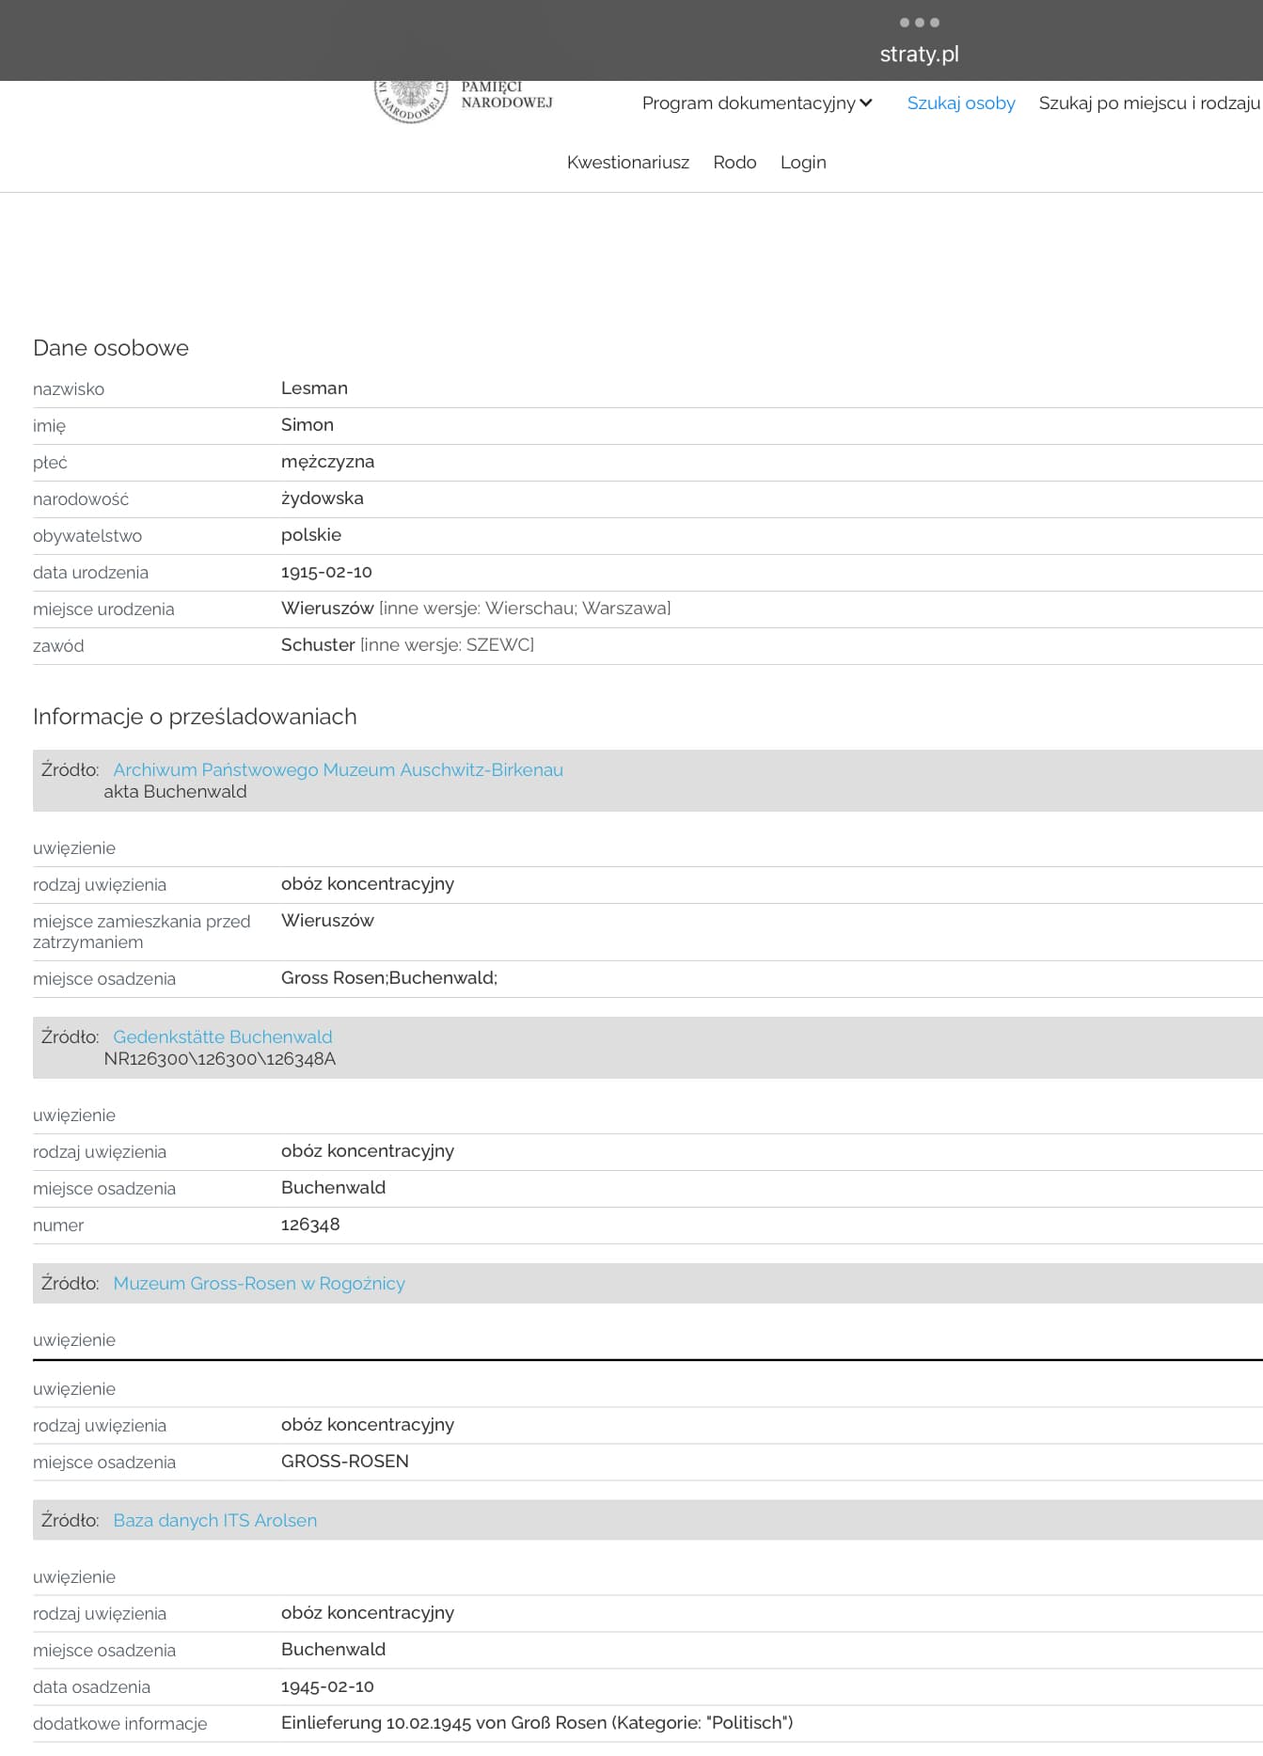Click the straty.pl address title

click(x=919, y=55)
